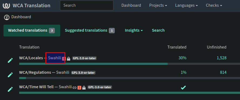Expand the Projects dropdown menu
The height and width of the screenshot is (100, 240).
pos(158,5)
